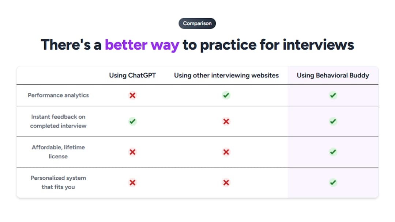Click ChatGPT instant feedback green checkmark
Screen dimensions: 395x222
coord(132,121)
